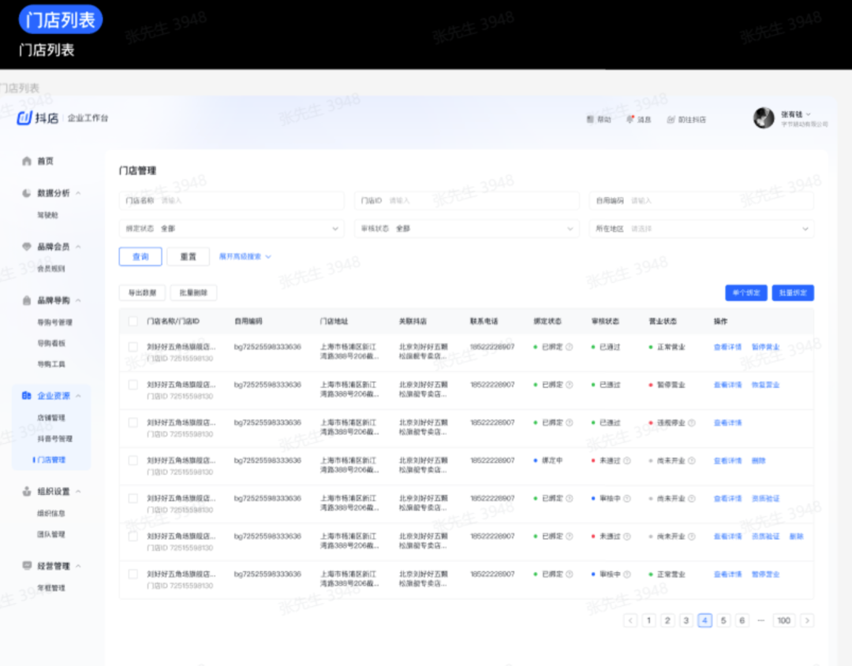Toggle the select-all checkbox in table header

(x=133, y=322)
